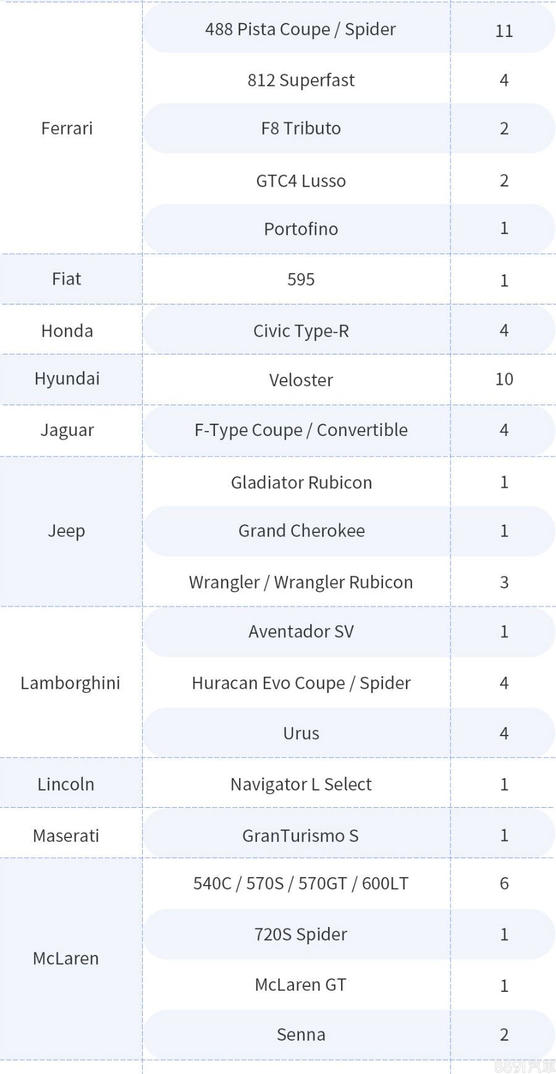Select the Grand Cherokee row
556x1074 pixels.
pyautogui.click(x=301, y=531)
